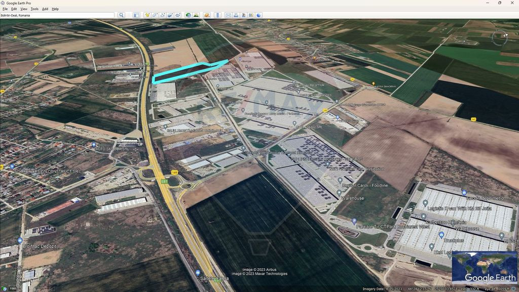Open the planet switcher icon
Screen dimensions: 519x292
click(x=207, y=15)
